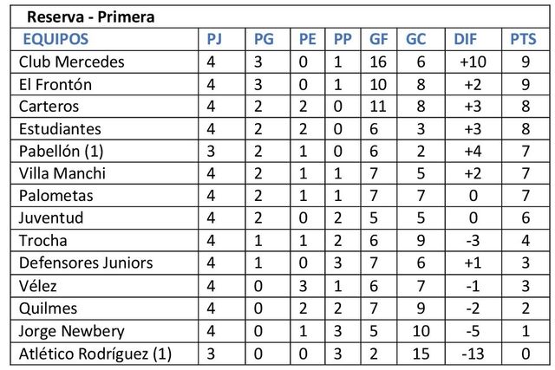Select the Trocha team cell

[x=42, y=241]
